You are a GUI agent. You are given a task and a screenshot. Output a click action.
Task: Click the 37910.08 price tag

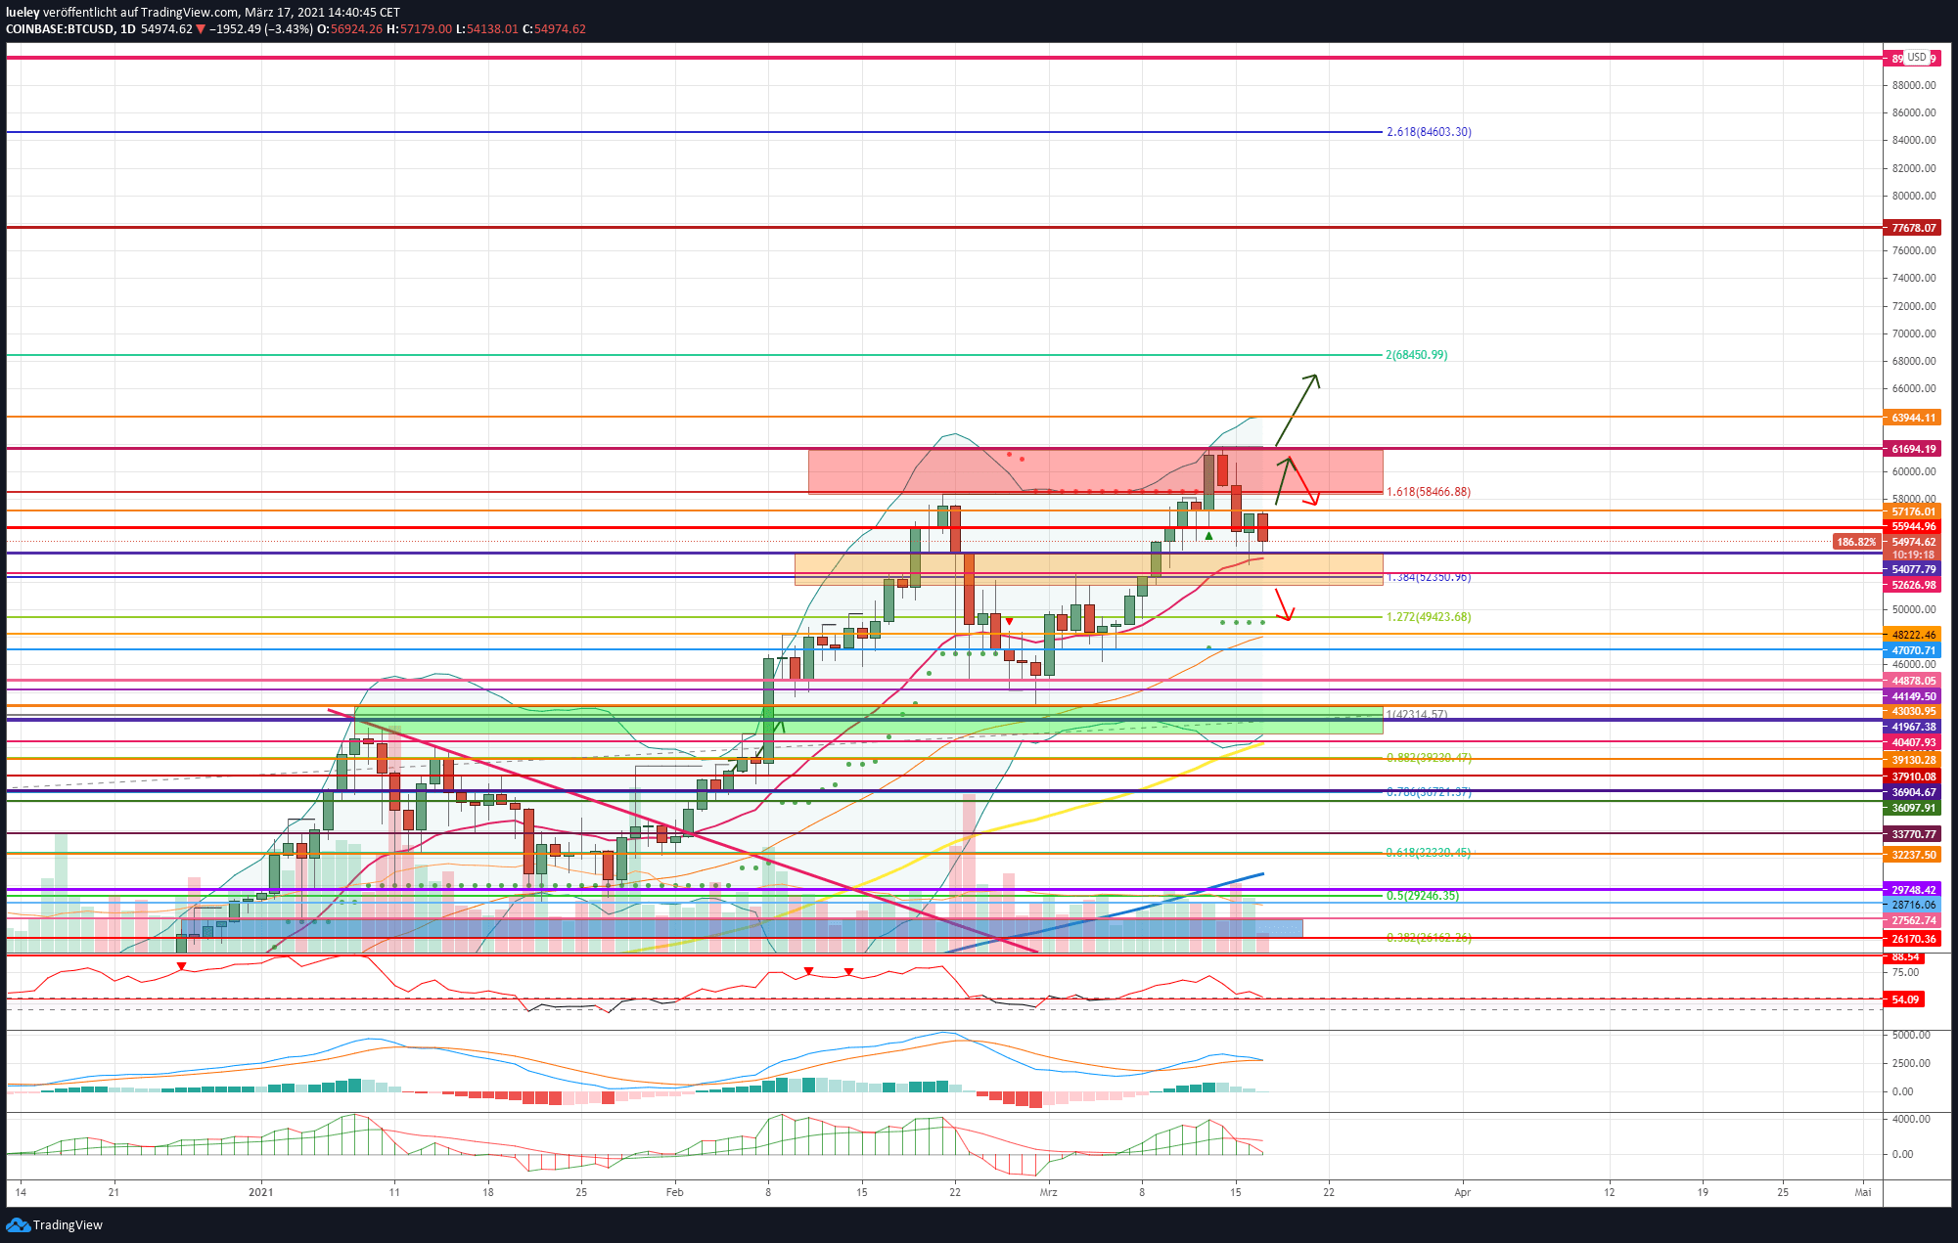coord(1913,777)
